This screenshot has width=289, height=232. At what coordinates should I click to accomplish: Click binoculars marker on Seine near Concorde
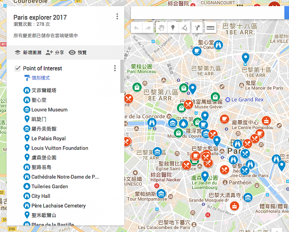[152, 122]
